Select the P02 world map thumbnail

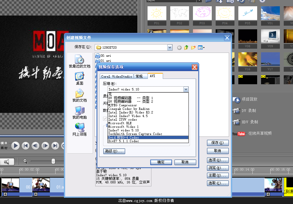click(x=180, y=16)
